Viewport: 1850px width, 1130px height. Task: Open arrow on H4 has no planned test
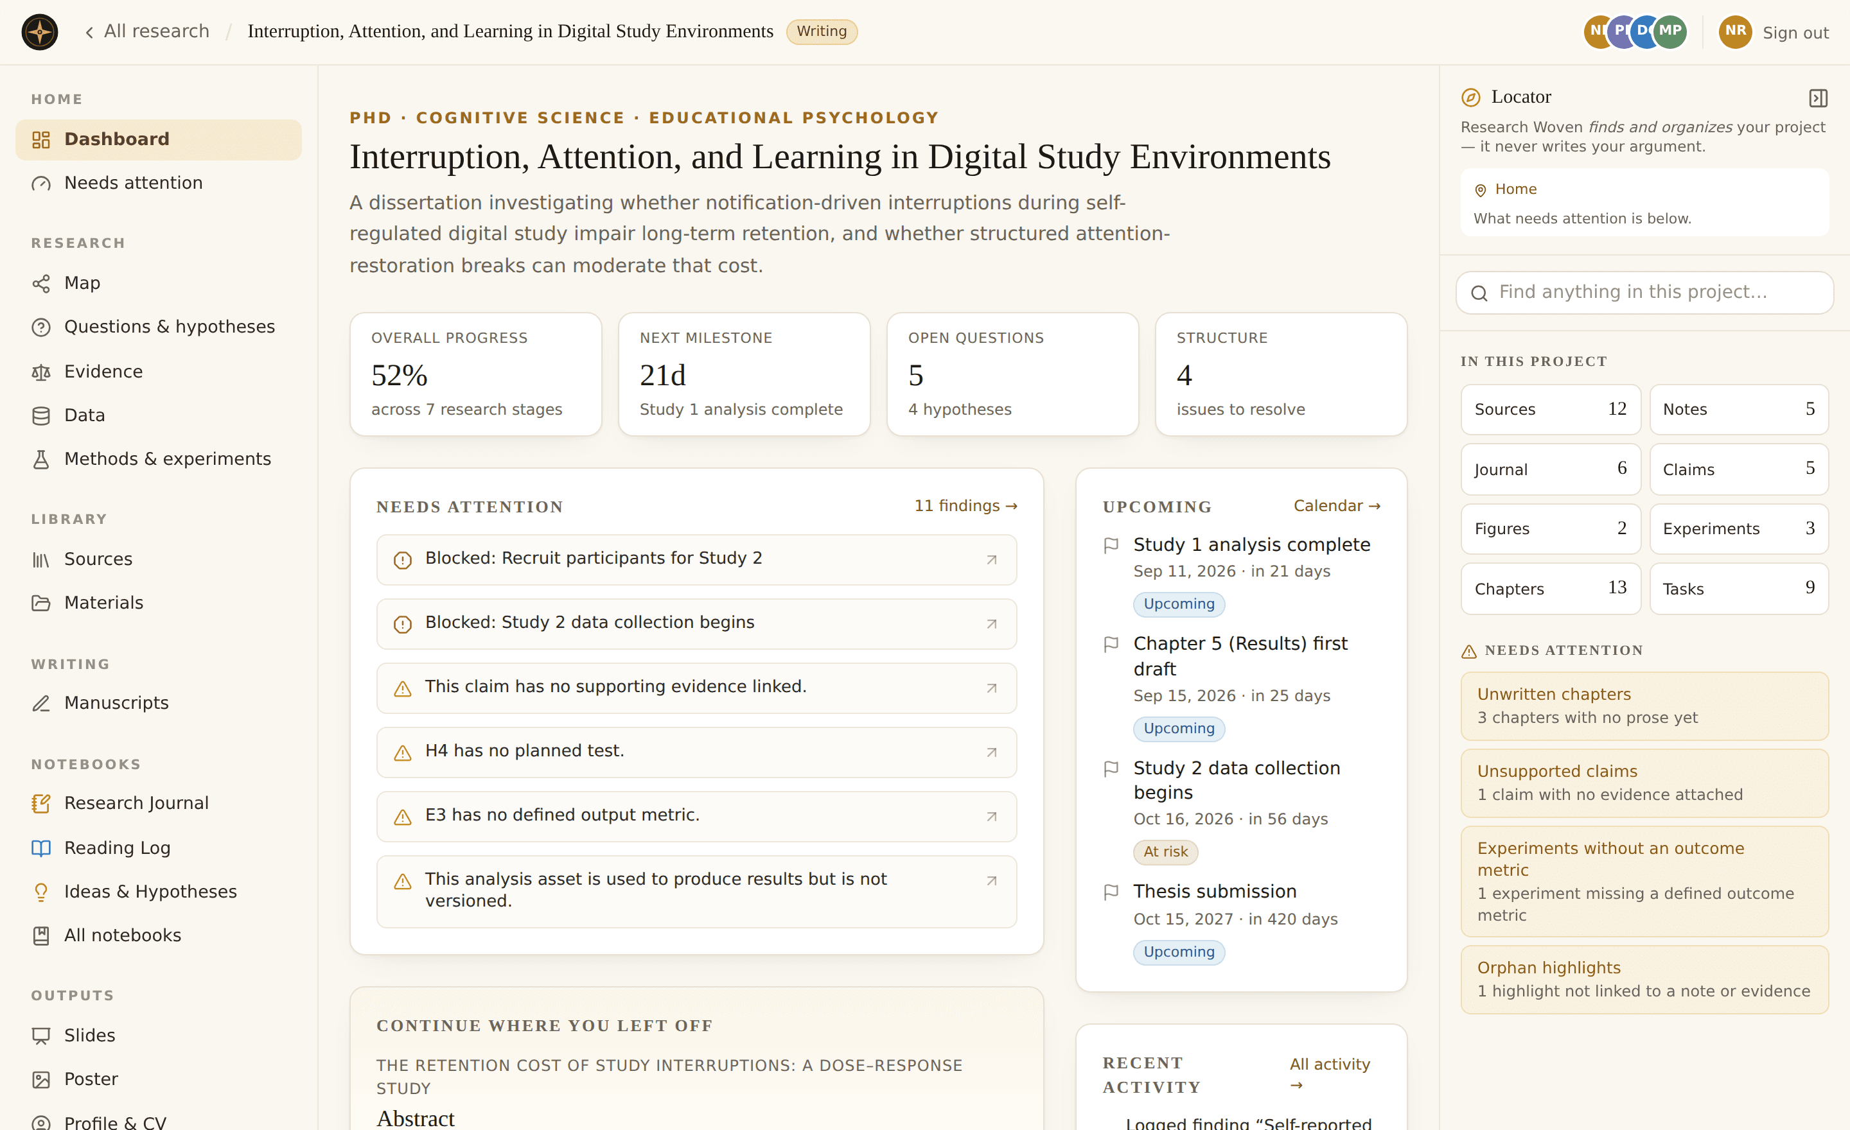[x=991, y=752]
